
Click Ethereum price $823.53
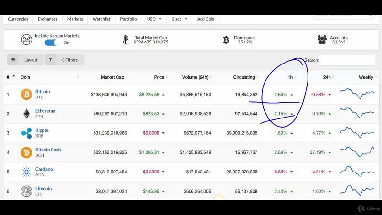[151, 114]
